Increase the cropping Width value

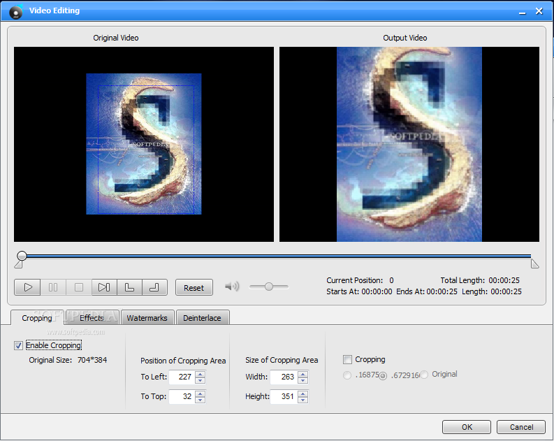tap(302, 374)
